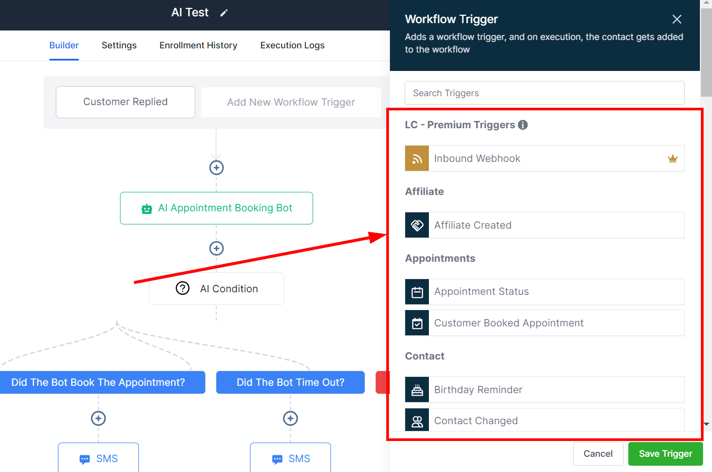Click the premium crown icon on Inbound Webhook
This screenshot has height=472, width=712.
[672, 158]
